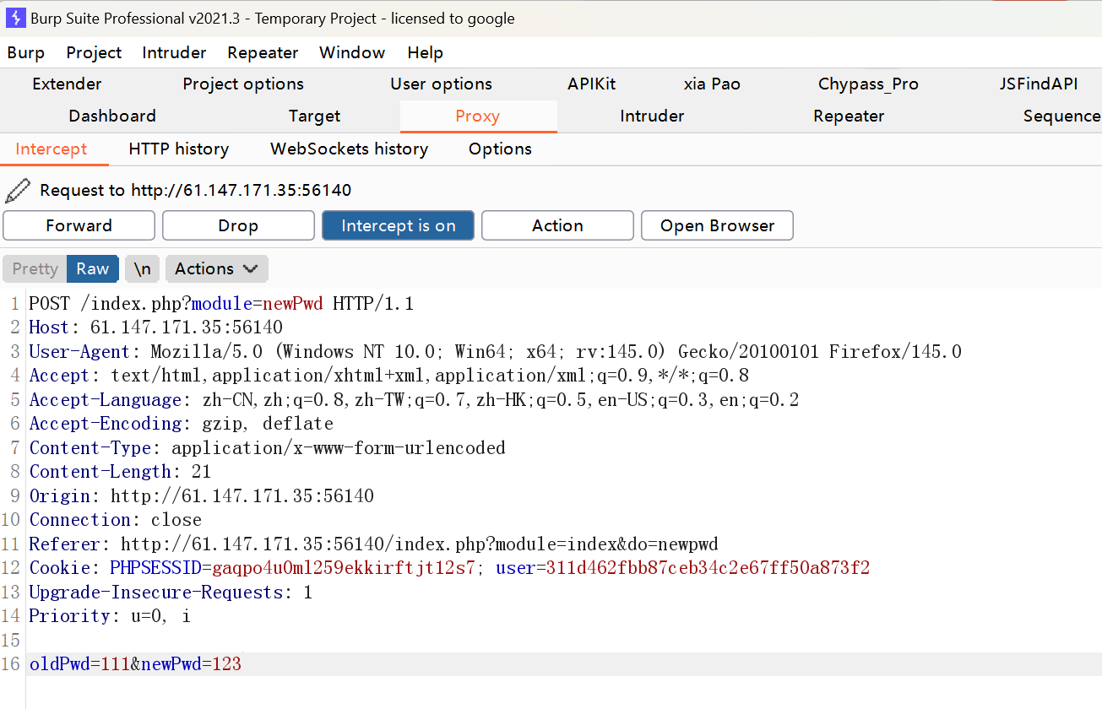Click the Content-Type header line
The image size is (1102, 709).
tap(267, 447)
